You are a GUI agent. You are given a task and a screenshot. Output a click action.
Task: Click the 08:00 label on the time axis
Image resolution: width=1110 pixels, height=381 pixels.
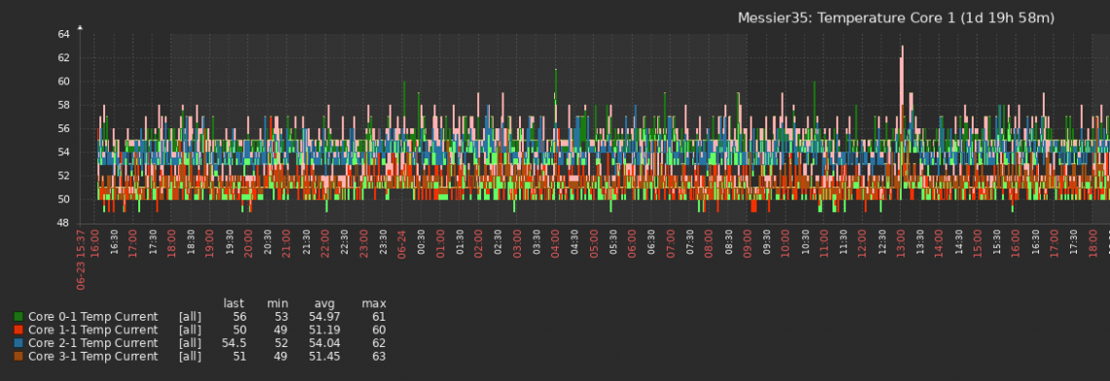(x=709, y=243)
